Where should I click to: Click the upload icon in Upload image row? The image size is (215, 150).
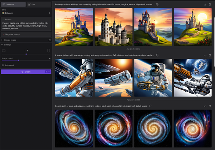[x=49, y=40]
